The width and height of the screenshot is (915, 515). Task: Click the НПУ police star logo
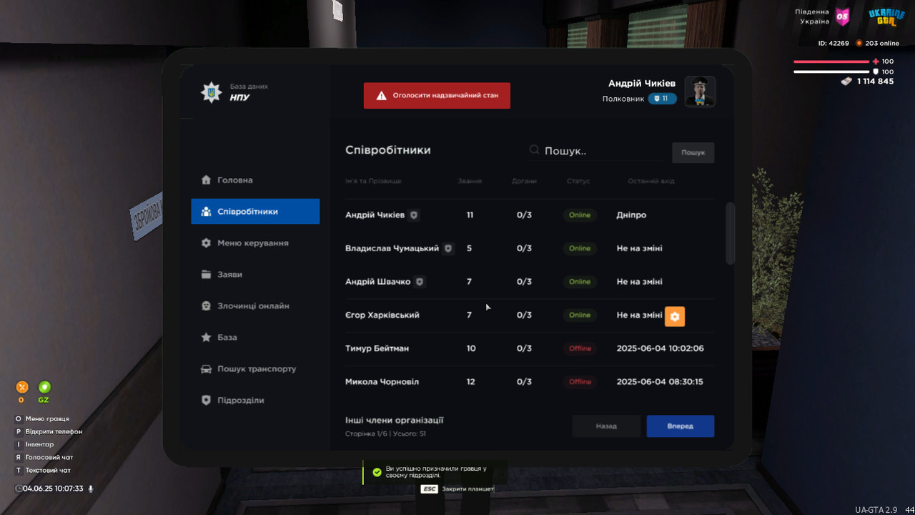tap(211, 92)
